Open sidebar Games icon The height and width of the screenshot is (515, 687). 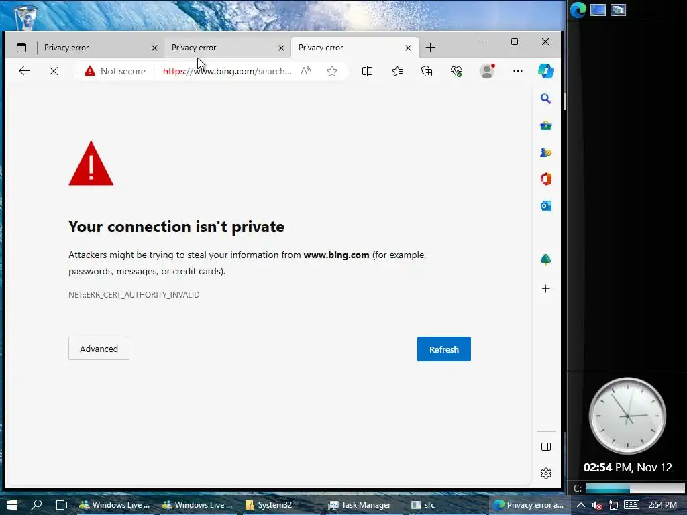545,152
